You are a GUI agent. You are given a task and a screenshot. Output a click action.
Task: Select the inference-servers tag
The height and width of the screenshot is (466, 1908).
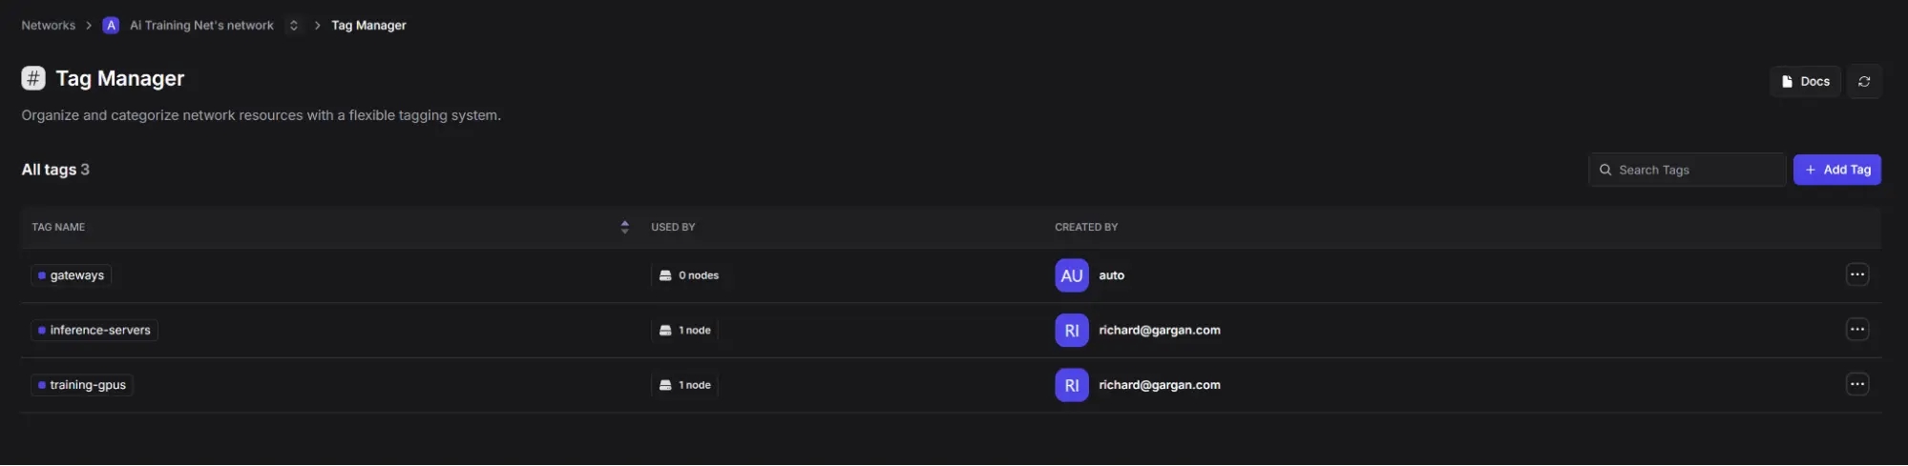click(94, 331)
